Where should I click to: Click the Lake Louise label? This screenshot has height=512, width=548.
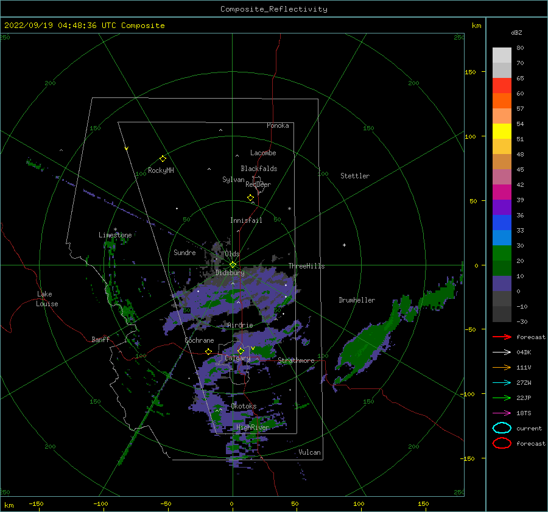click(x=47, y=299)
